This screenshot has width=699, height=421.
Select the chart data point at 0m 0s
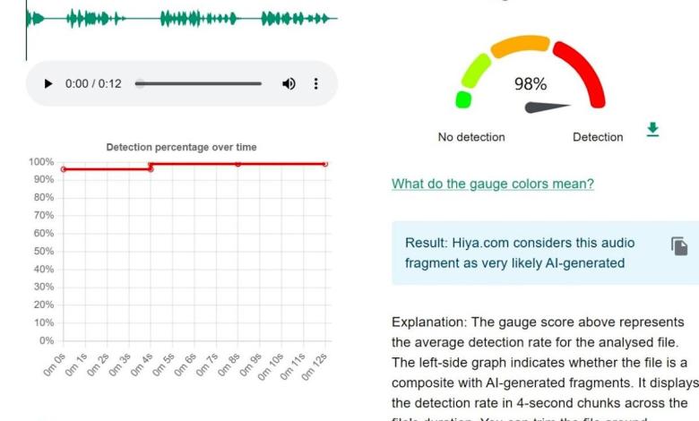pos(64,169)
